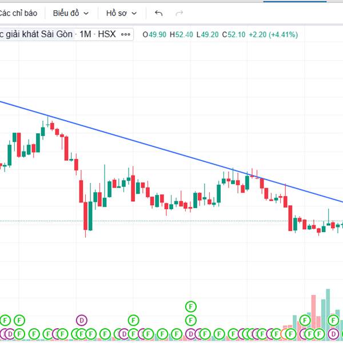Click the middle F marker in the three-marker stack

click(191, 321)
